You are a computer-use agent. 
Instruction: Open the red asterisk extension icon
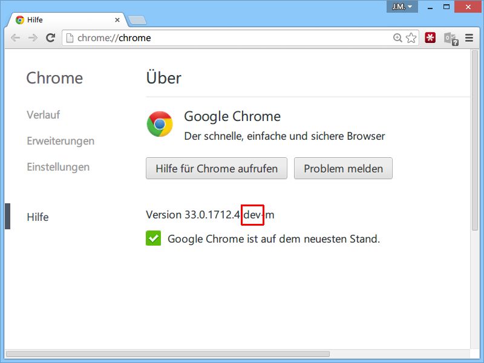(x=430, y=38)
